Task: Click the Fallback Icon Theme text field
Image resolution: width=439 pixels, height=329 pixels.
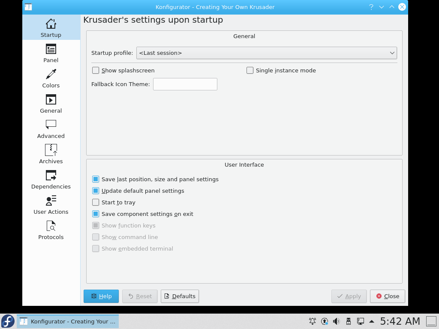Action: pyautogui.click(x=185, y=84)
